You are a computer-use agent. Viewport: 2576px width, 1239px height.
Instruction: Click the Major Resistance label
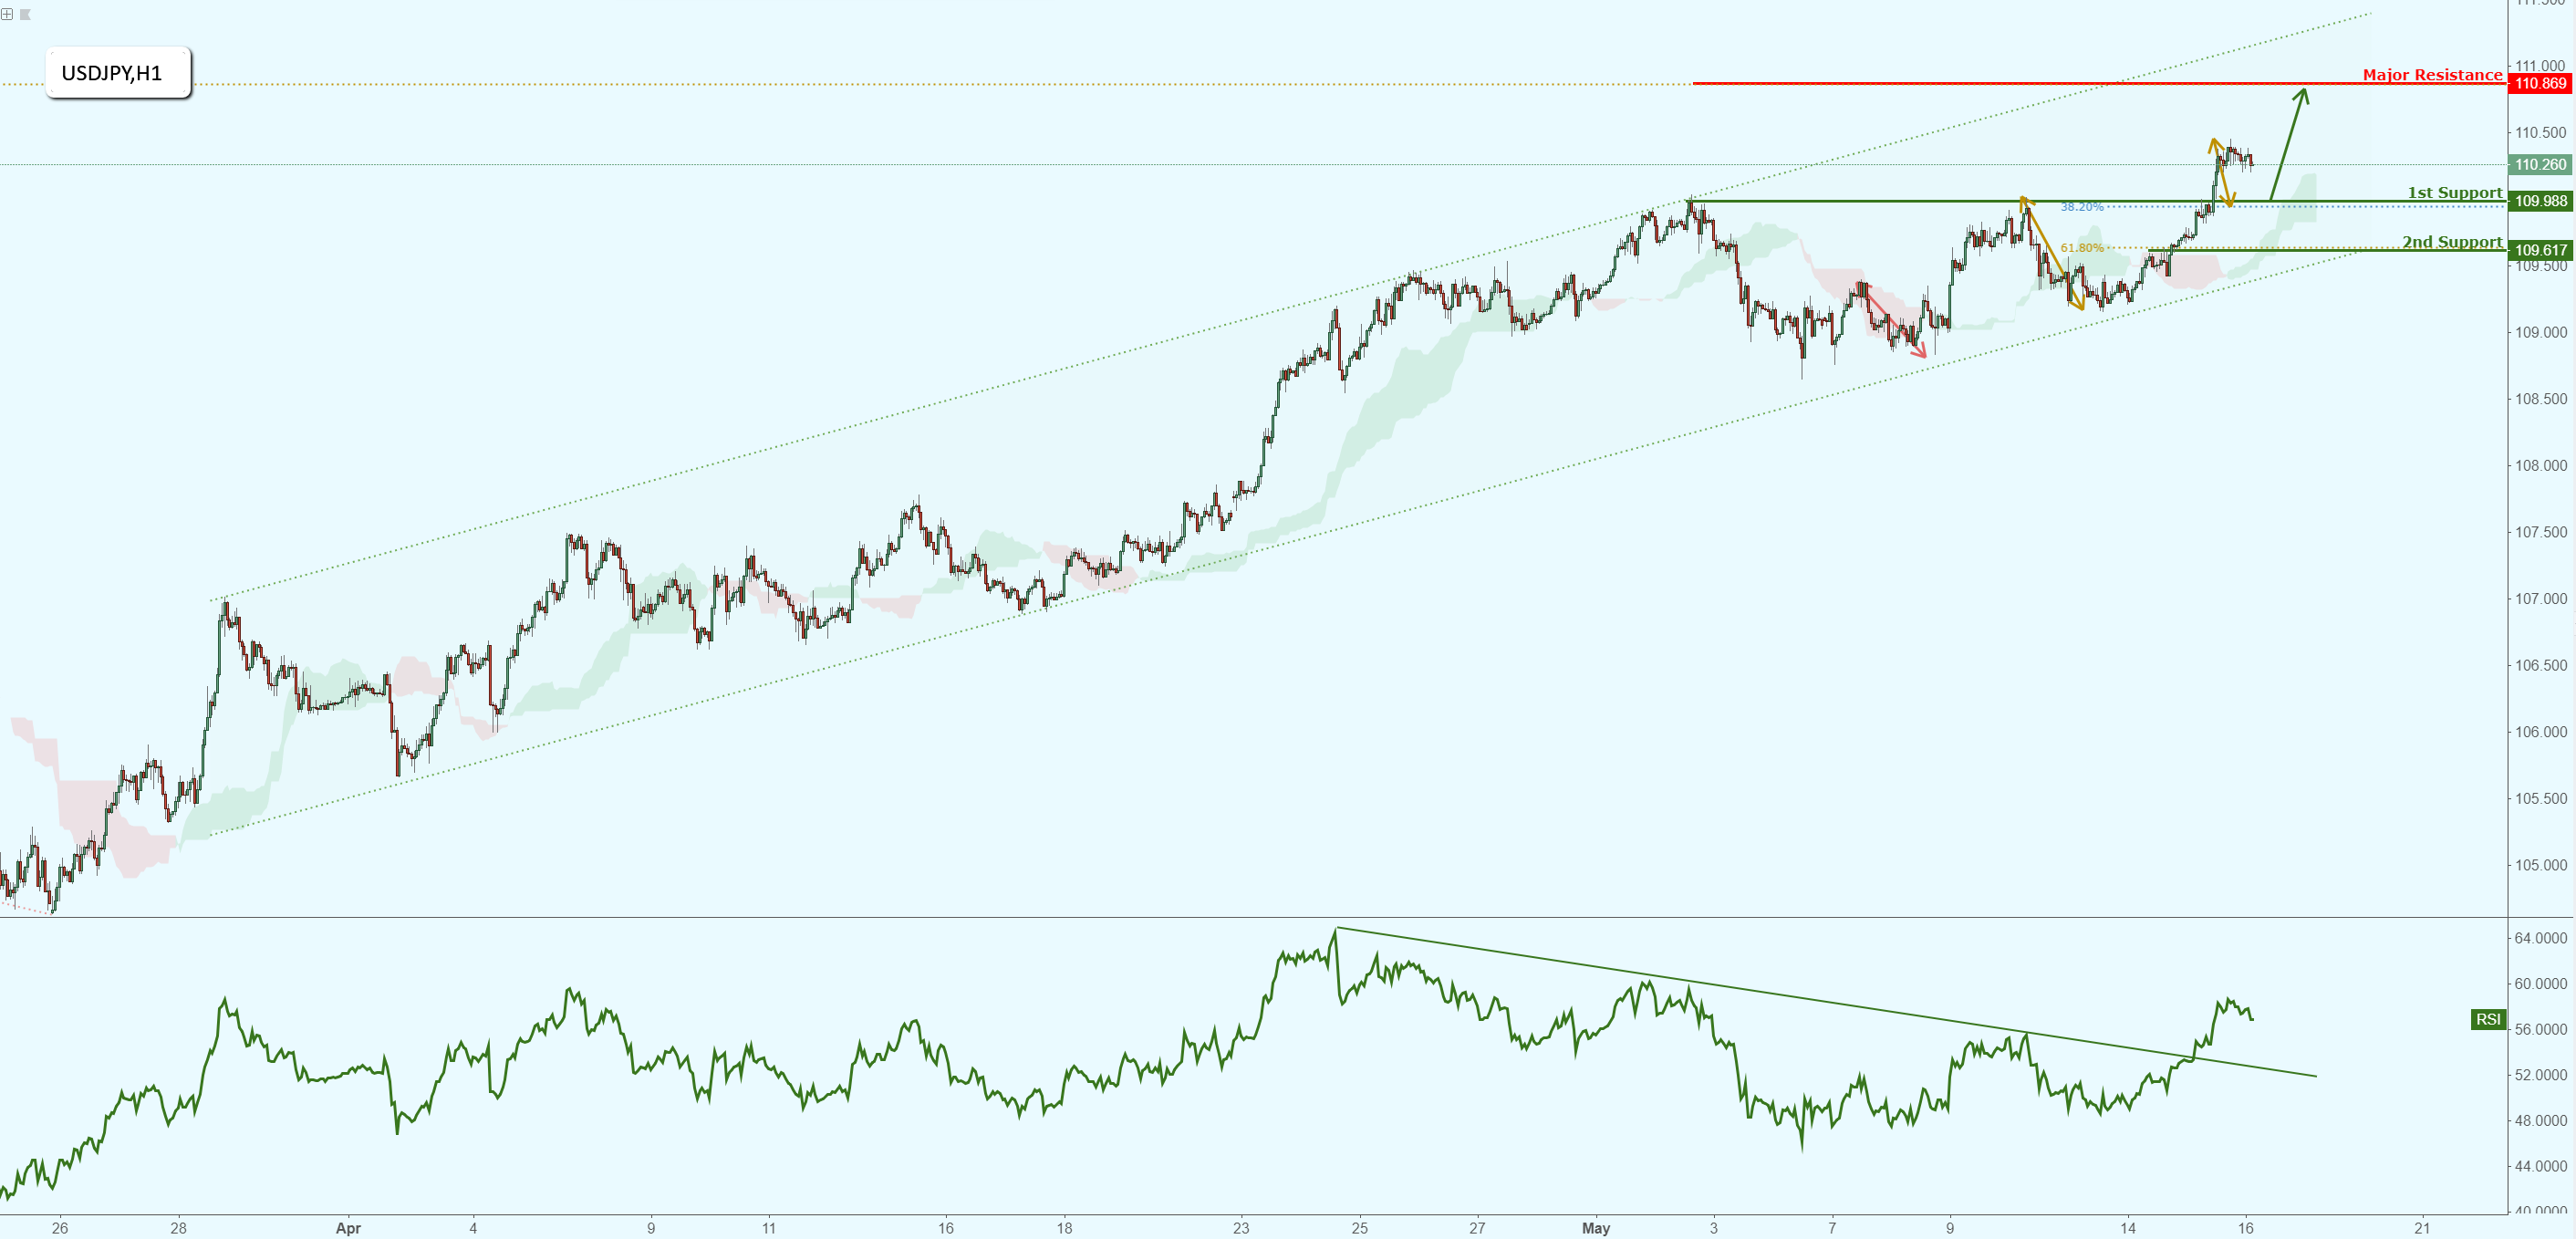2432,74
